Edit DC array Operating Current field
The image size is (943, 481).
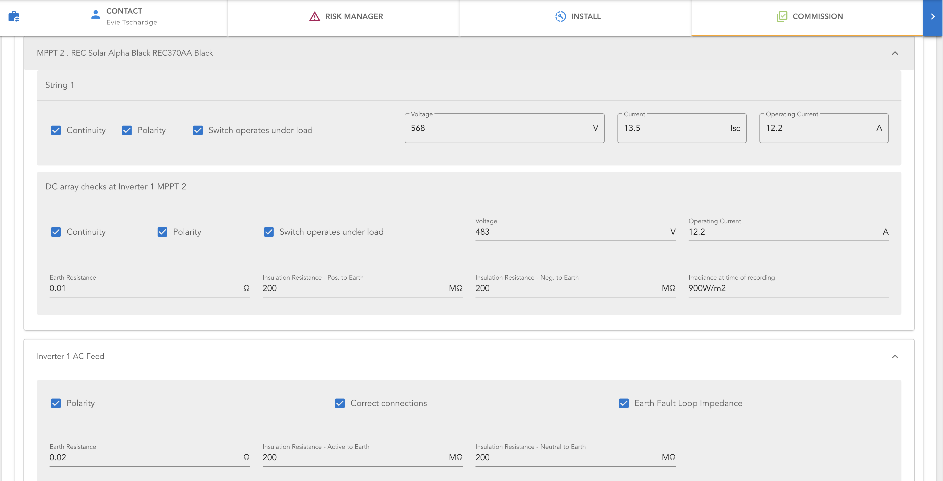(788, 232)
